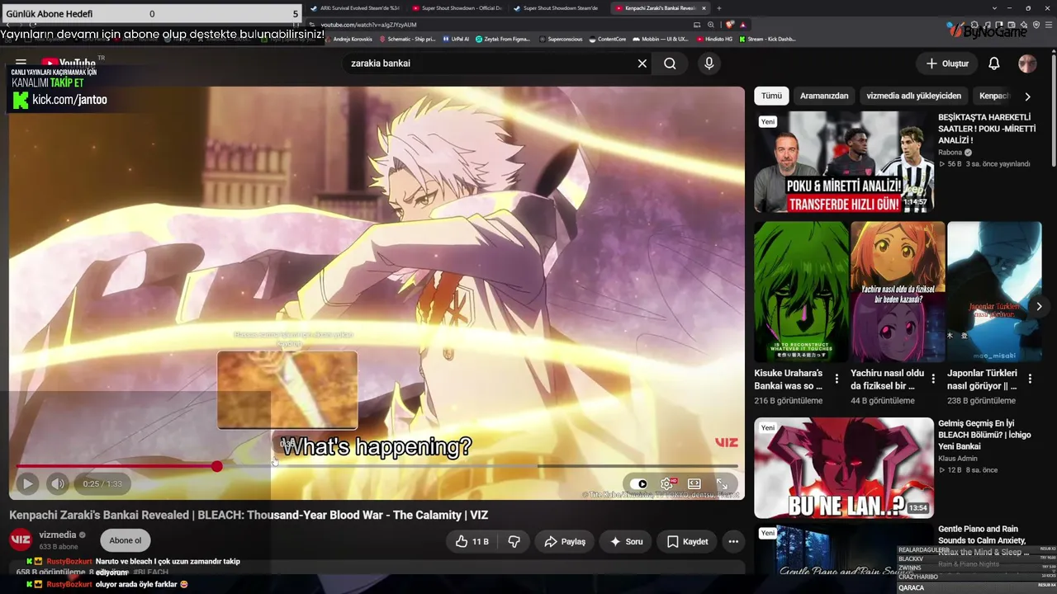The image size is (1057, 594).
Task: Switch the player to theater mode
Action: point(694,484)
